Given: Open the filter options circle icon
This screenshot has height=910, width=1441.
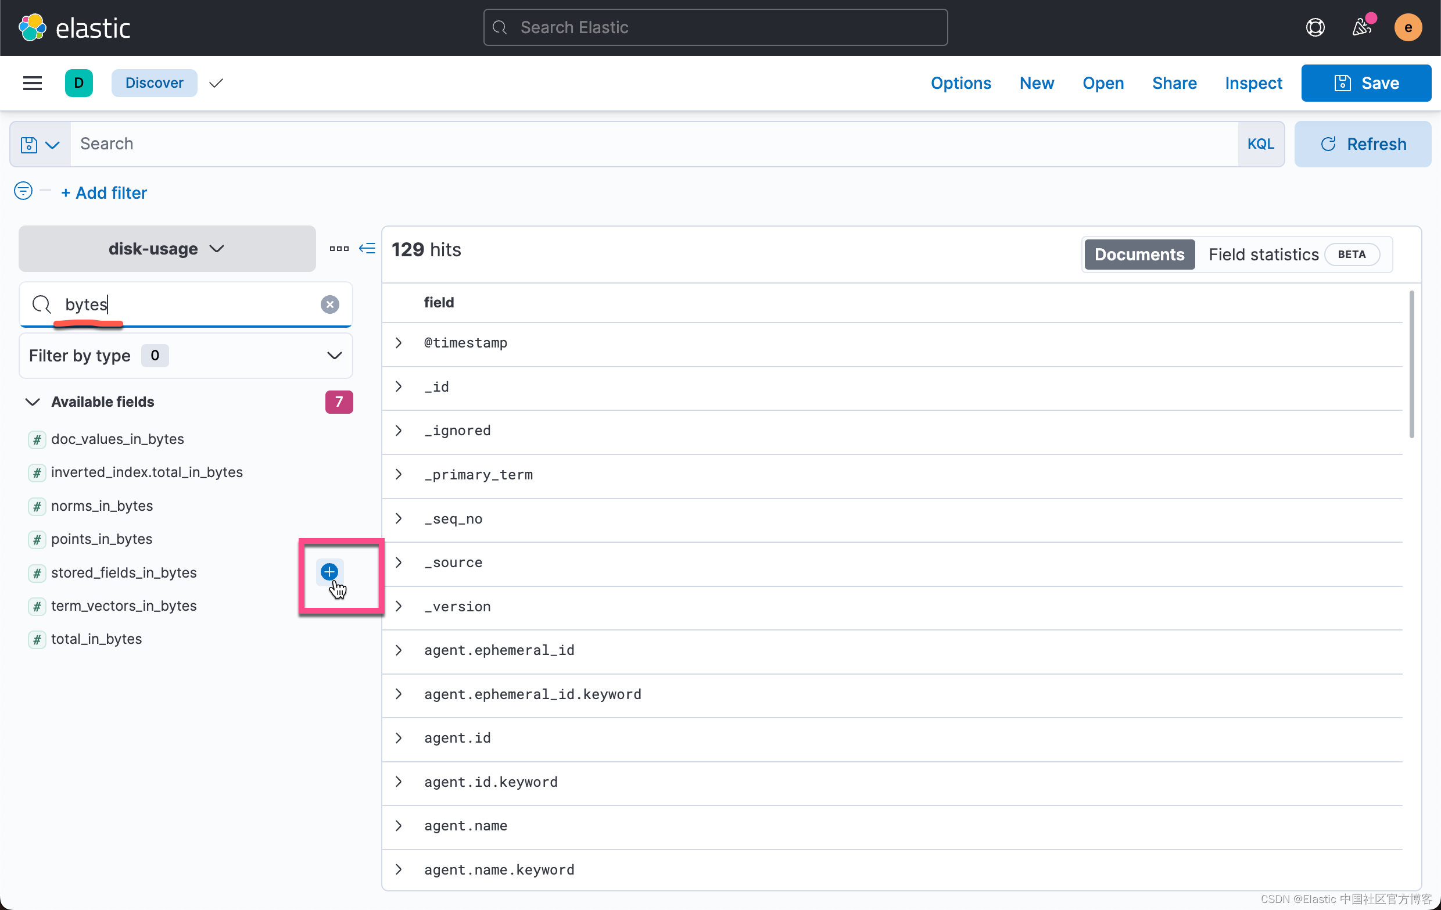Looking at the screenshot, I should [x=23, y=191].
